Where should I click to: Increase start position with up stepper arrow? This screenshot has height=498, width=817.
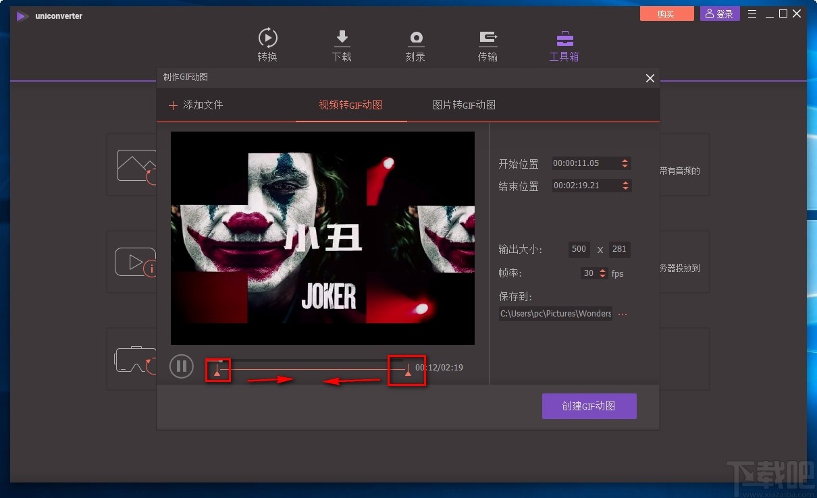pos(625,160)
